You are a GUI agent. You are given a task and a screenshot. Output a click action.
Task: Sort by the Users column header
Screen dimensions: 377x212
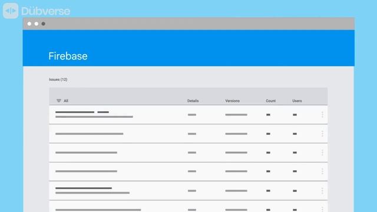(x=297, y=101)
